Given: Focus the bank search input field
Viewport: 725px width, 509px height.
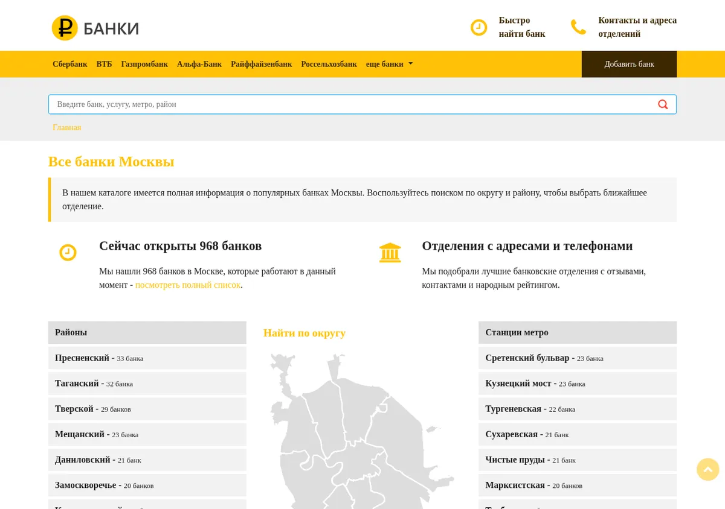Looking at the screenshot, I should 362,104.
